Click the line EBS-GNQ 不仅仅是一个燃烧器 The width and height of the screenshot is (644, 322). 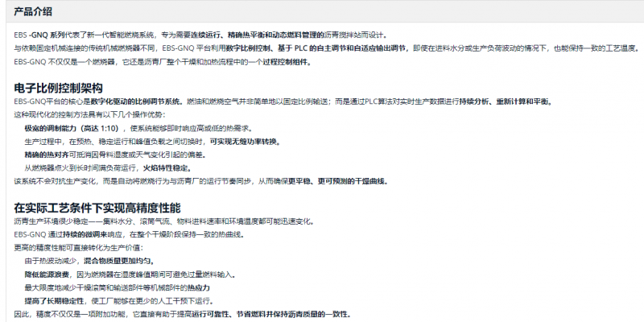[x=163, y=62]
